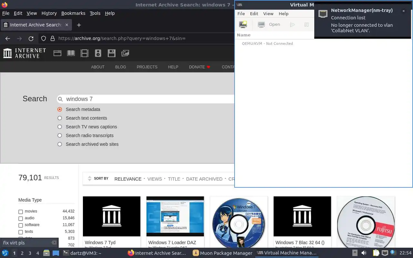Viewport: 413px width, 258px height.
Task: Open Firefox Tools menu
Action: click(95, 13)
